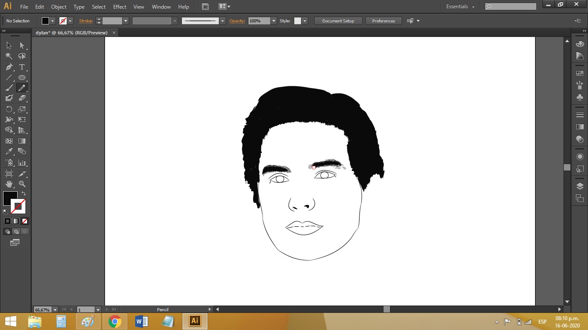Select the Line Segment tool
588x330 pixels.
tap(9, 78)
